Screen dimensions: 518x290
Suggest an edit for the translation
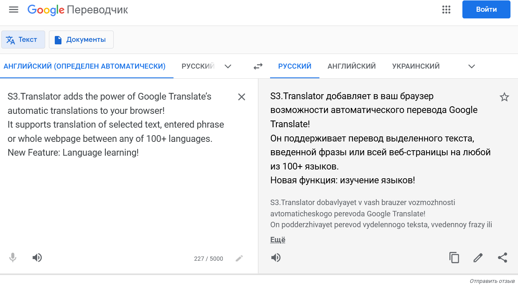pos(478,258)
